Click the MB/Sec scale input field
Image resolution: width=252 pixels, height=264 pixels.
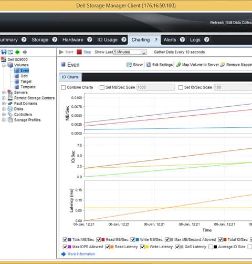156,87
